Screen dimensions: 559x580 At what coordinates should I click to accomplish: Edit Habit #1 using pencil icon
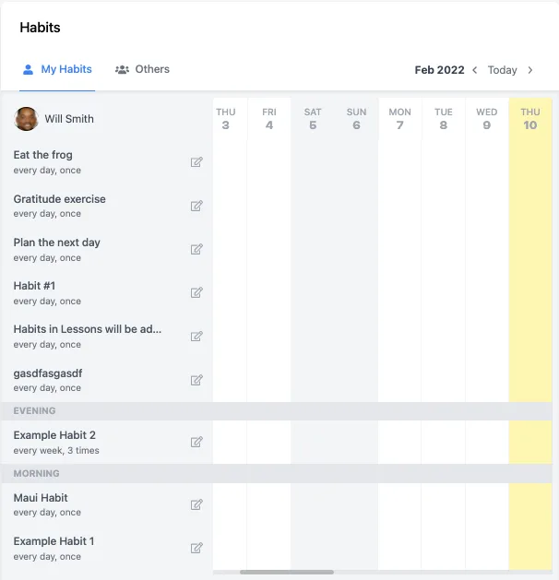pyautogui.click(x=196, y=292)
